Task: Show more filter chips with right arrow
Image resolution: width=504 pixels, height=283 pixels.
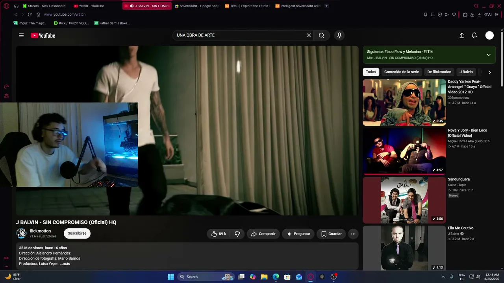Action: pos(489,72)
